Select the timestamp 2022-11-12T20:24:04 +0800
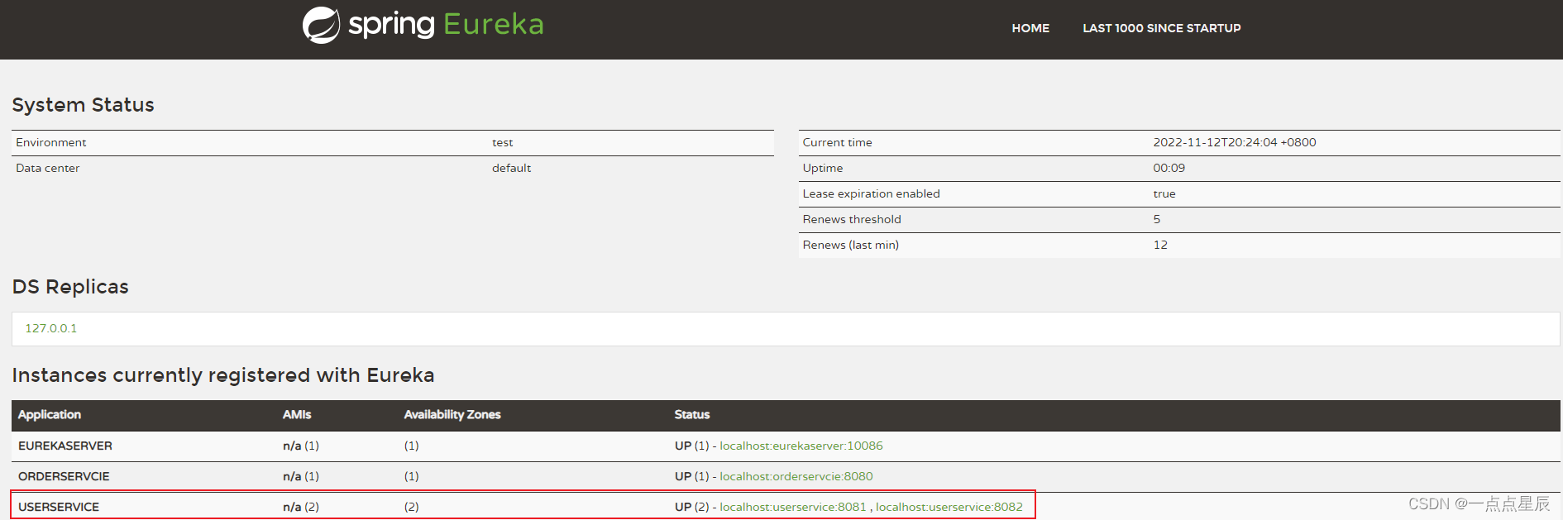Viewport: 1563px width, 520px height. pos(1235,142)
